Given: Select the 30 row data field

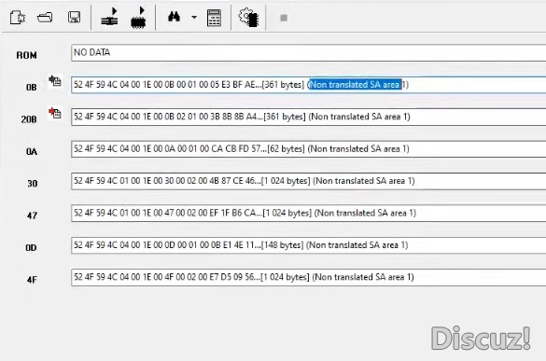Looking at the screenshot, I should pos(309,181).
